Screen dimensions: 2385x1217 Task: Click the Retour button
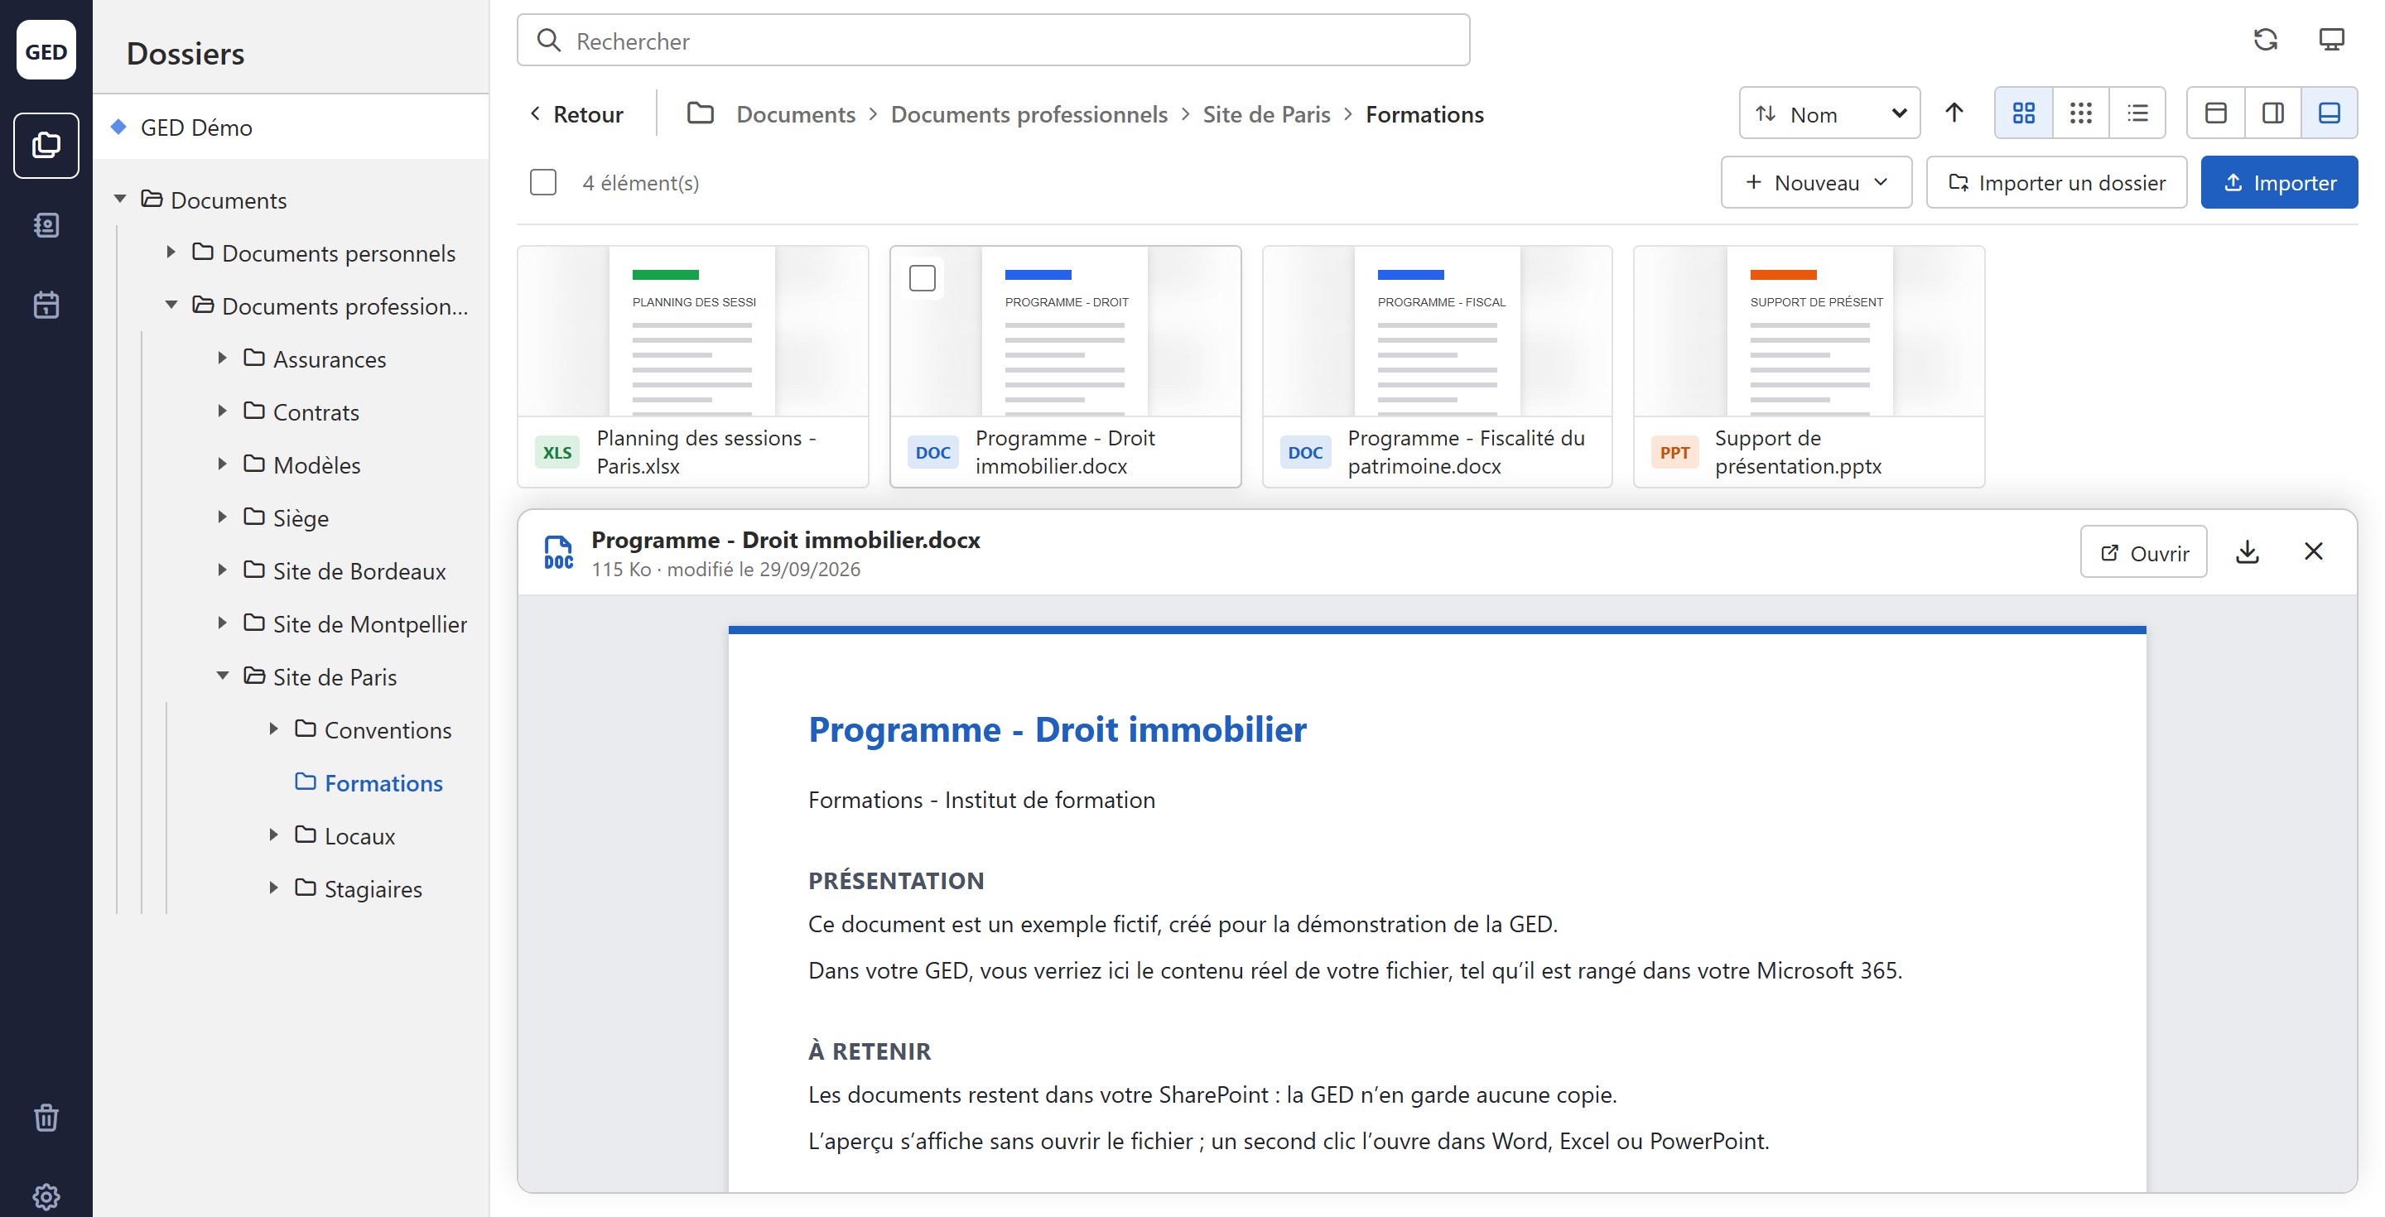(577, 115)
